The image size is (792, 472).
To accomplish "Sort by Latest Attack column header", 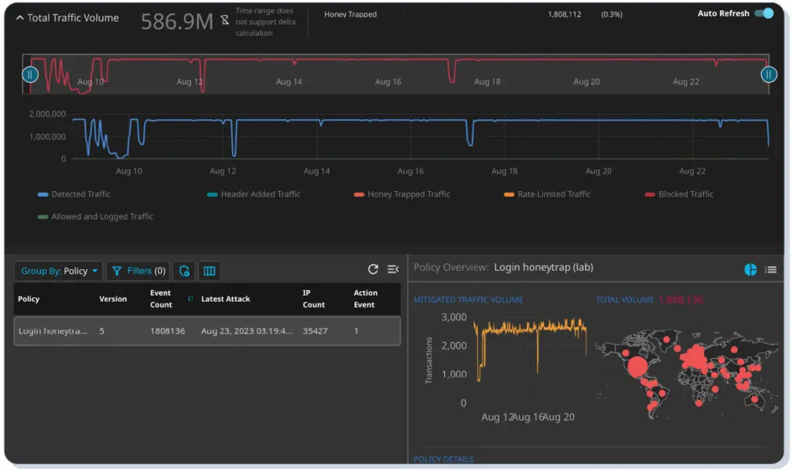I will click(x=226, y=299).
